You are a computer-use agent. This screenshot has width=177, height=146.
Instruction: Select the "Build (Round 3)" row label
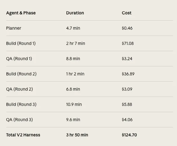[21, 104]
